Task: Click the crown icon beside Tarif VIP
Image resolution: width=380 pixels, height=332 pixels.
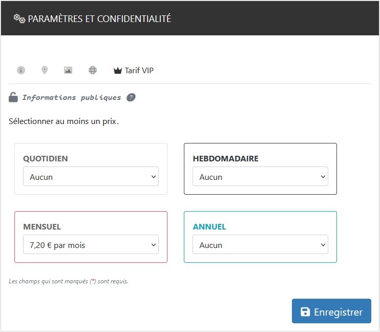Action: coord(118,71)
